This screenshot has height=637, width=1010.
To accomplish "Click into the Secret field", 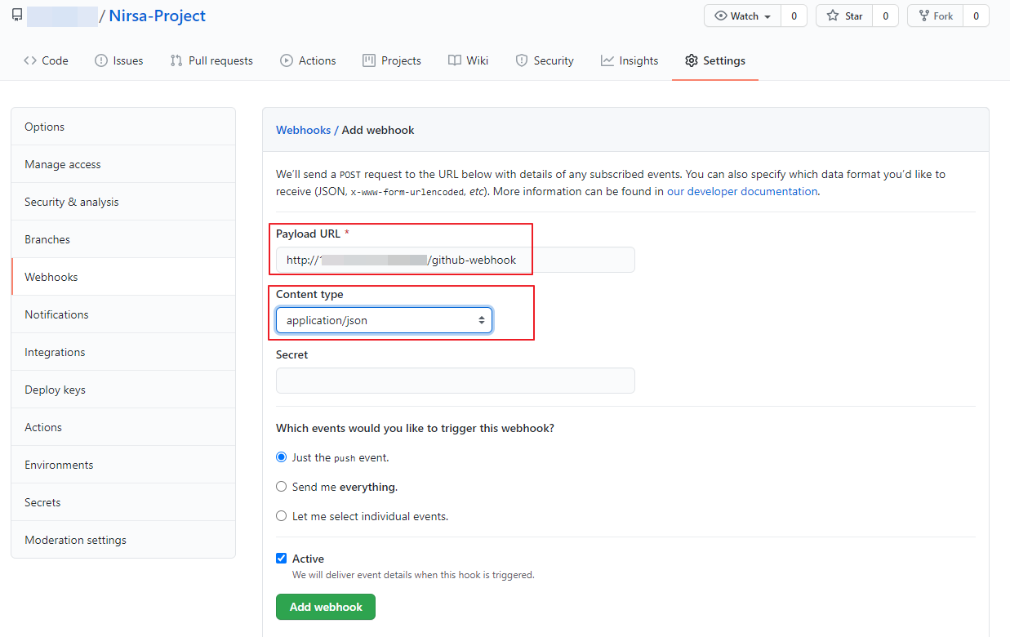I will tap(455, 381).
